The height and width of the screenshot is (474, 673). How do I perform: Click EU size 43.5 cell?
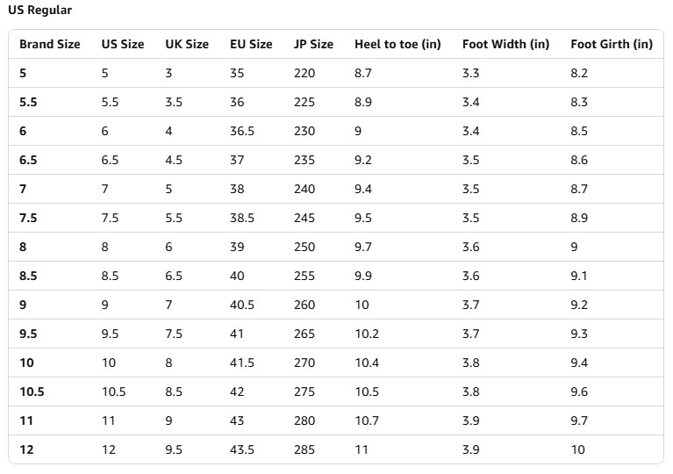(242, 450)
